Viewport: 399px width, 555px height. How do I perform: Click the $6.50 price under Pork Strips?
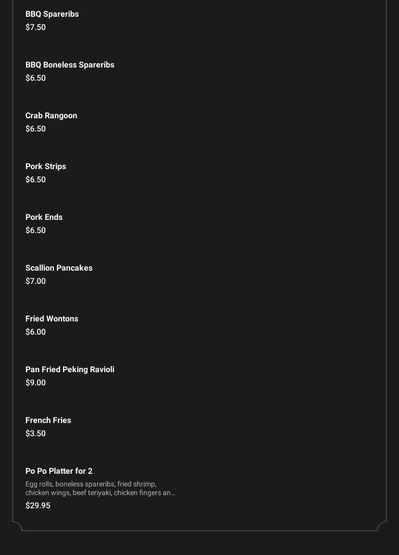point(36,180)
